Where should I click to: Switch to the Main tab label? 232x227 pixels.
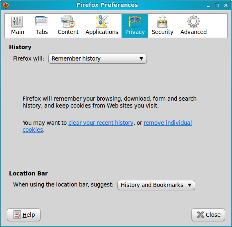[x=18, y=32]
